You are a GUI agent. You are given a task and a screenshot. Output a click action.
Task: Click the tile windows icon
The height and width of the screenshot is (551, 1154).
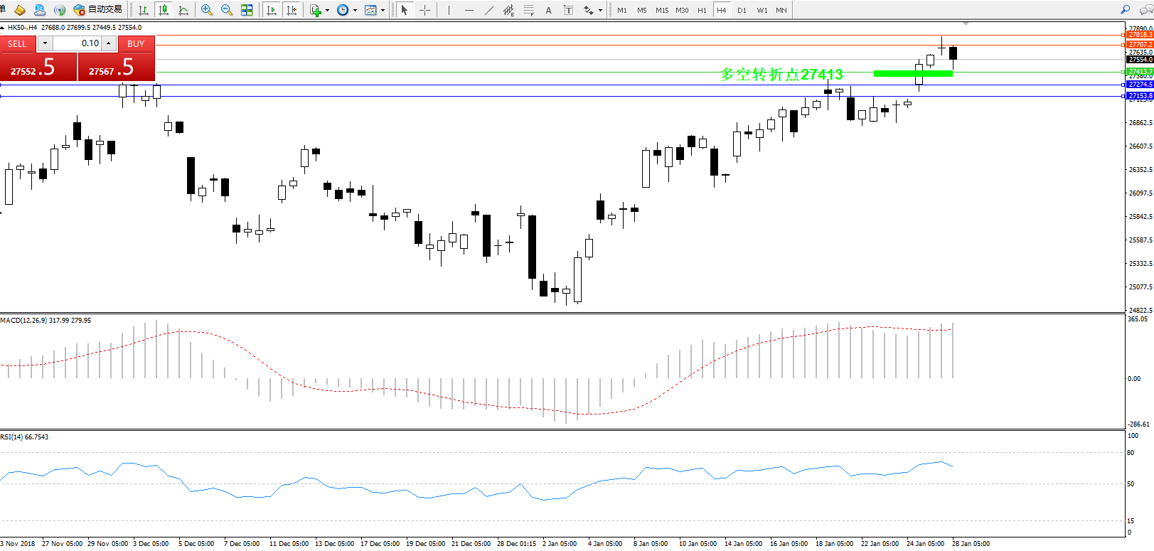(x=247, y=10)
